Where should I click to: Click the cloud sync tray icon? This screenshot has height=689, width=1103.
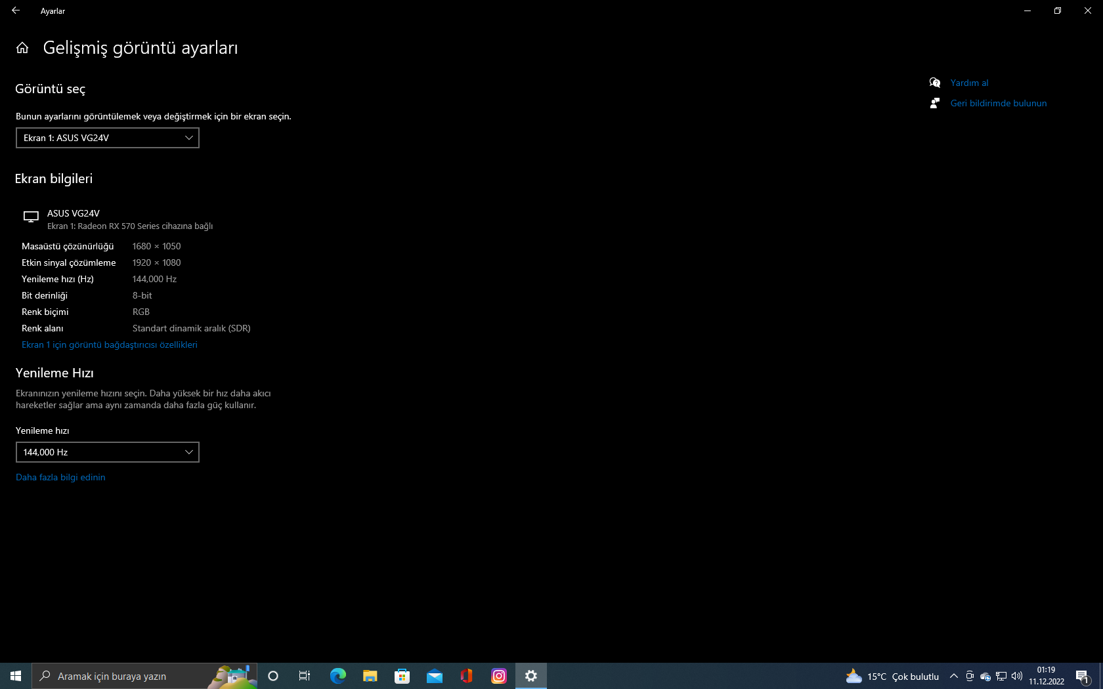(985, 676)
